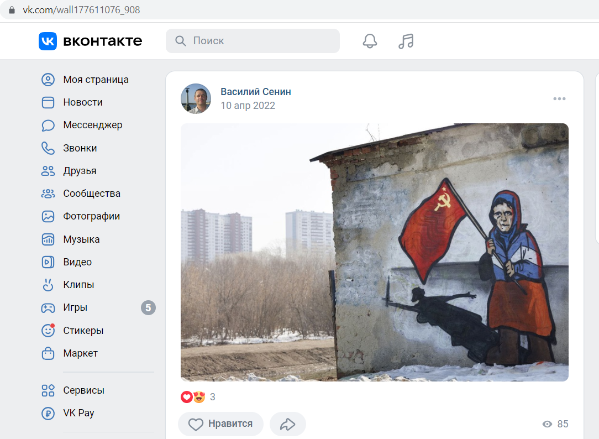Click the post date 10 апр 2022

point(248,106)
